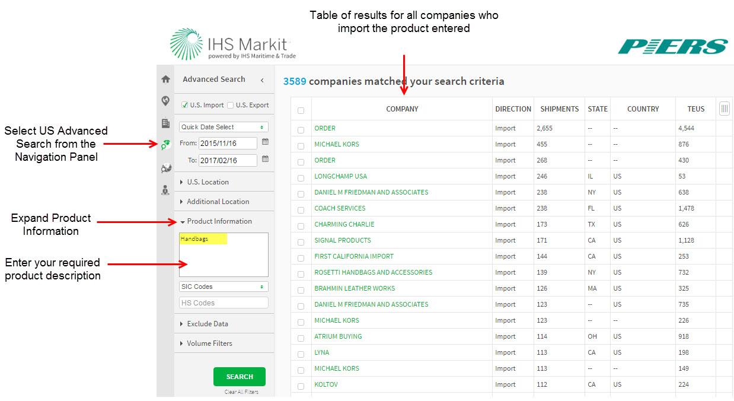Screen dimensions: 734x401
Task: Open the Home icon in the navigation panel
Action: [165, 79]
